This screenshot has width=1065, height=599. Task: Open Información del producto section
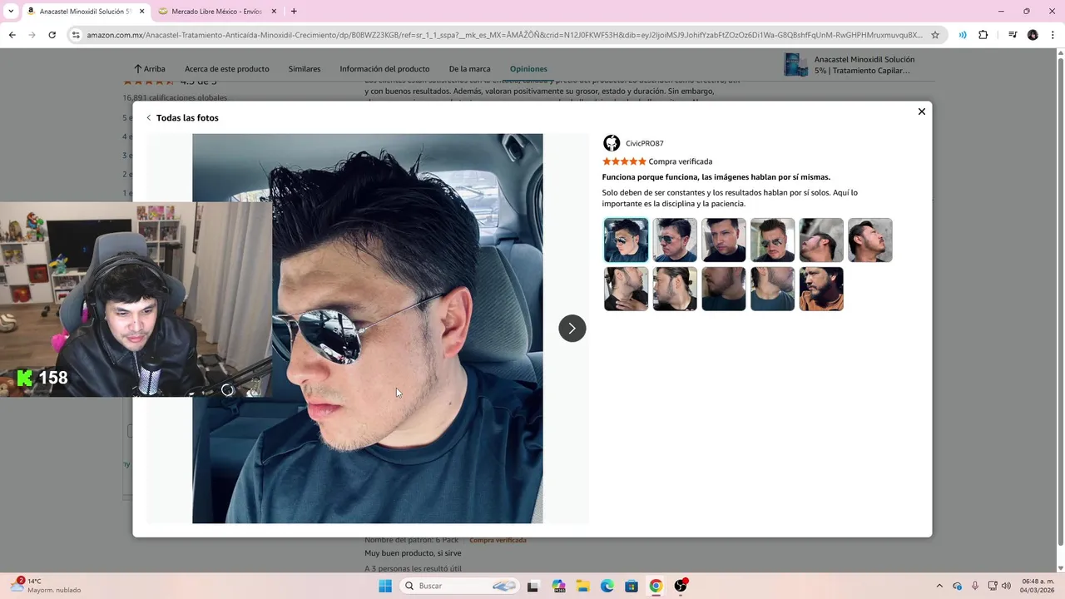[384, 69]
